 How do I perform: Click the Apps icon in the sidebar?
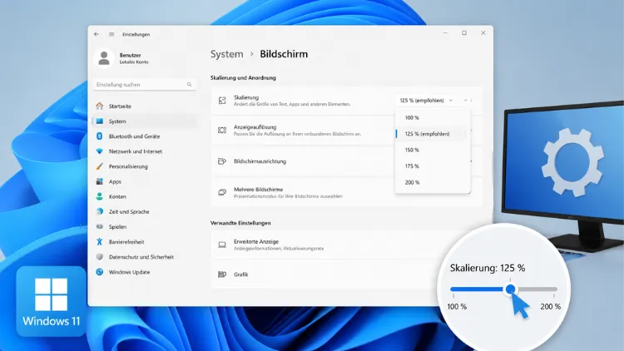point(100,181)
